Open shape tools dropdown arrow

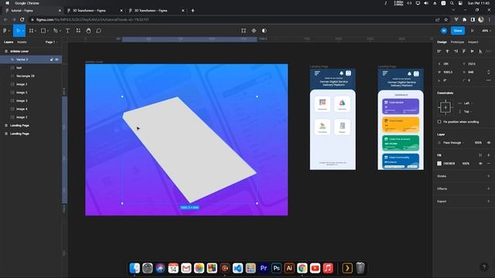point(48,31)
